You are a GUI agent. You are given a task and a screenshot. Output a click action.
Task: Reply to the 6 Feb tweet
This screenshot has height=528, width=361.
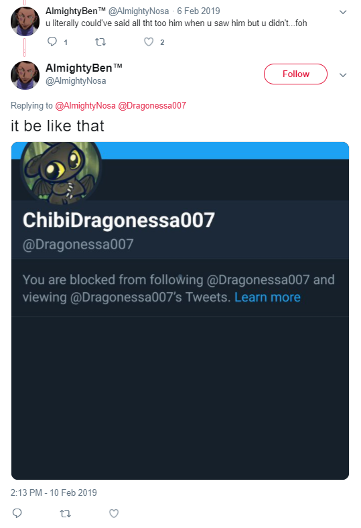pyautogui.click(x=52, y=42)
